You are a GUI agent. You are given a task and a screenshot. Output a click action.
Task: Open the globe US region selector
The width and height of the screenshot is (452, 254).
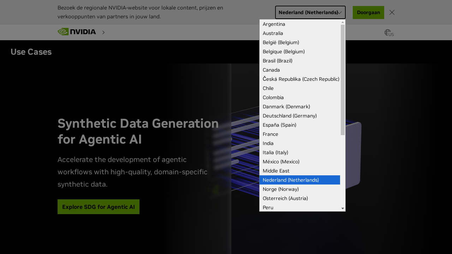[389, 33]
